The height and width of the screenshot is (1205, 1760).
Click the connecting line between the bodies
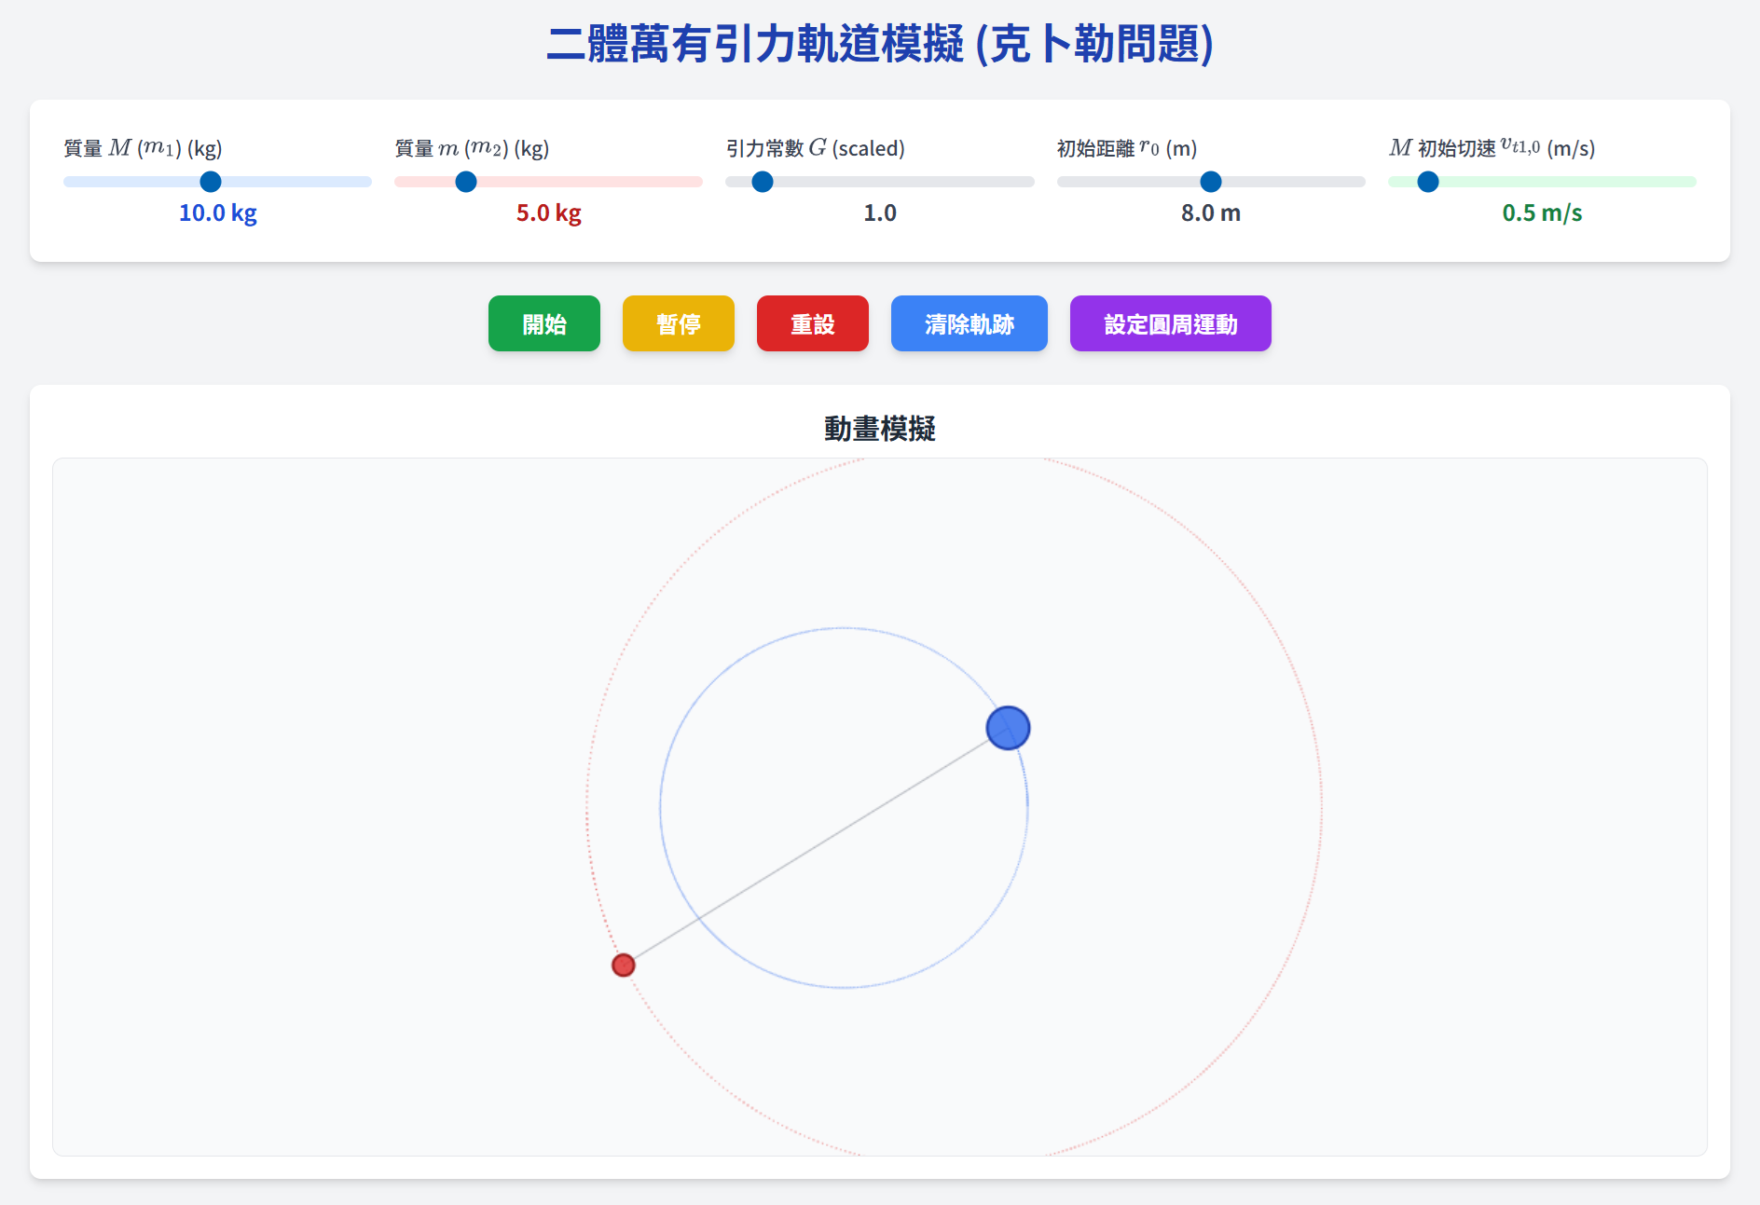pos(816,846)
